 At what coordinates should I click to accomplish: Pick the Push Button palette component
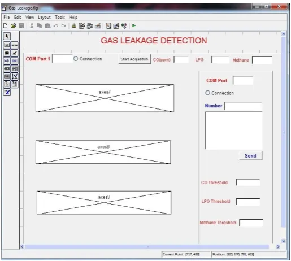point(7,45)
